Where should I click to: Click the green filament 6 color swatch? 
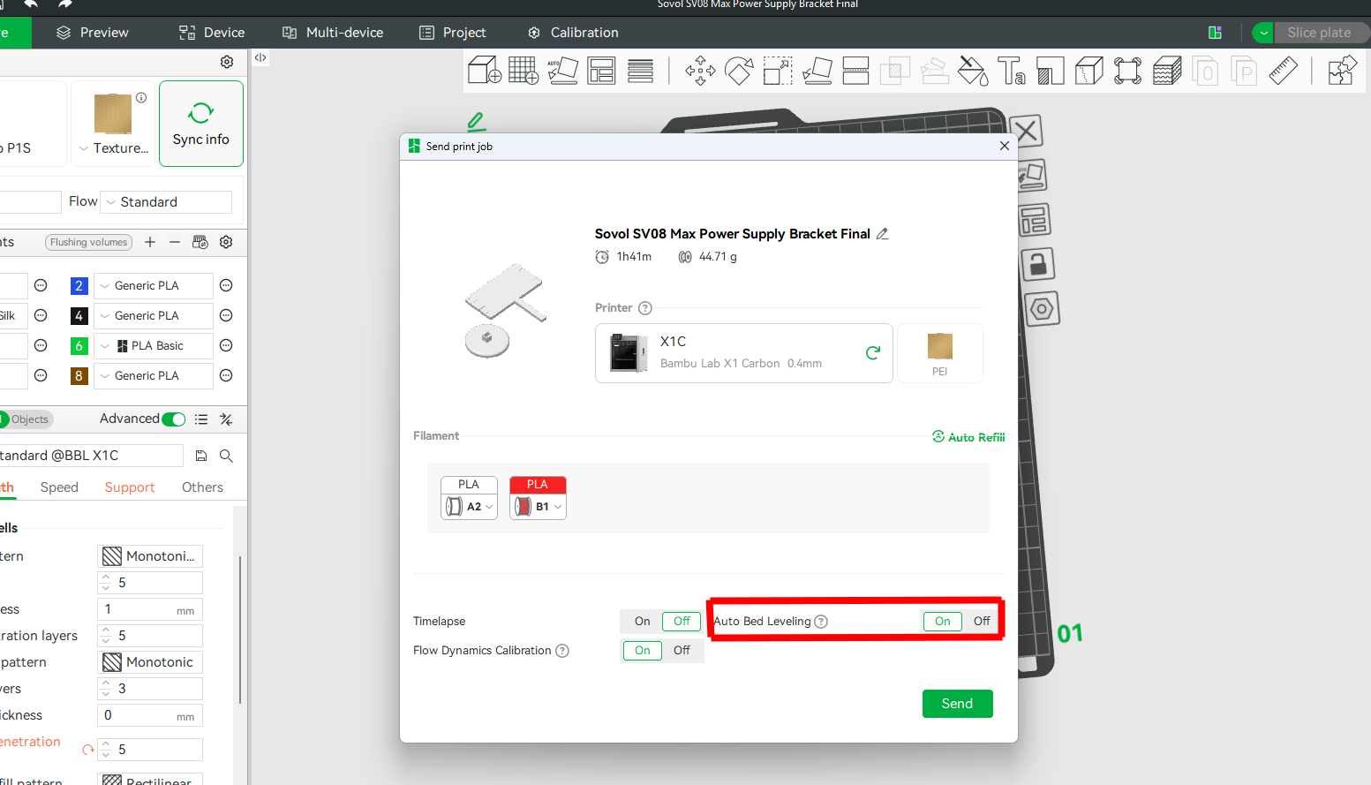click(x=79, y=345)
